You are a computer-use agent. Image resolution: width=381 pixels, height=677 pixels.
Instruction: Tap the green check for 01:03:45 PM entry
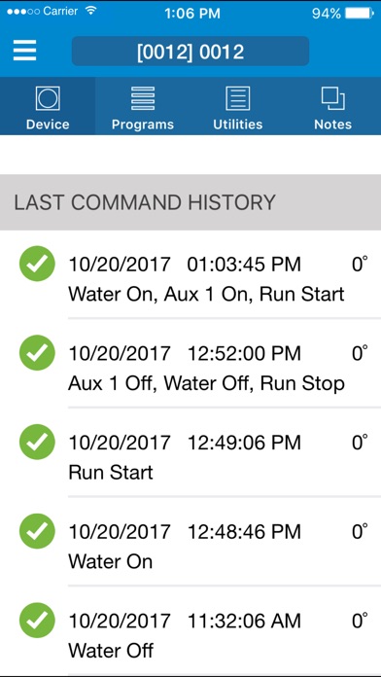[x=37, y=264]
